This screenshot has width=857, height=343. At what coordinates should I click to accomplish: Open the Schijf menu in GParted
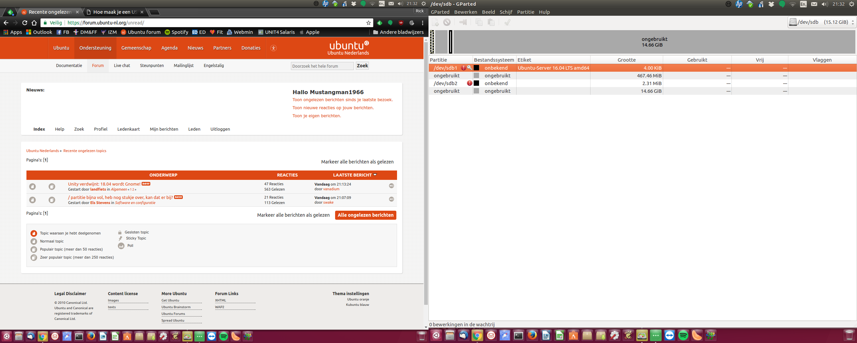pyautogui.click(x=506, y=12)
